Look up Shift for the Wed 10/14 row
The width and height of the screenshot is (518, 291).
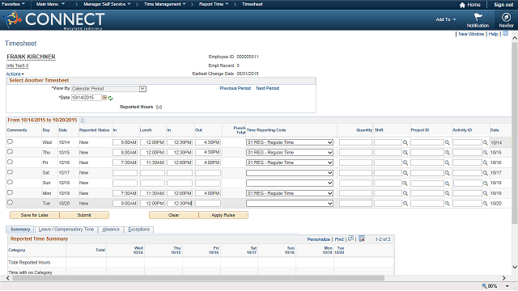[405, 142]
